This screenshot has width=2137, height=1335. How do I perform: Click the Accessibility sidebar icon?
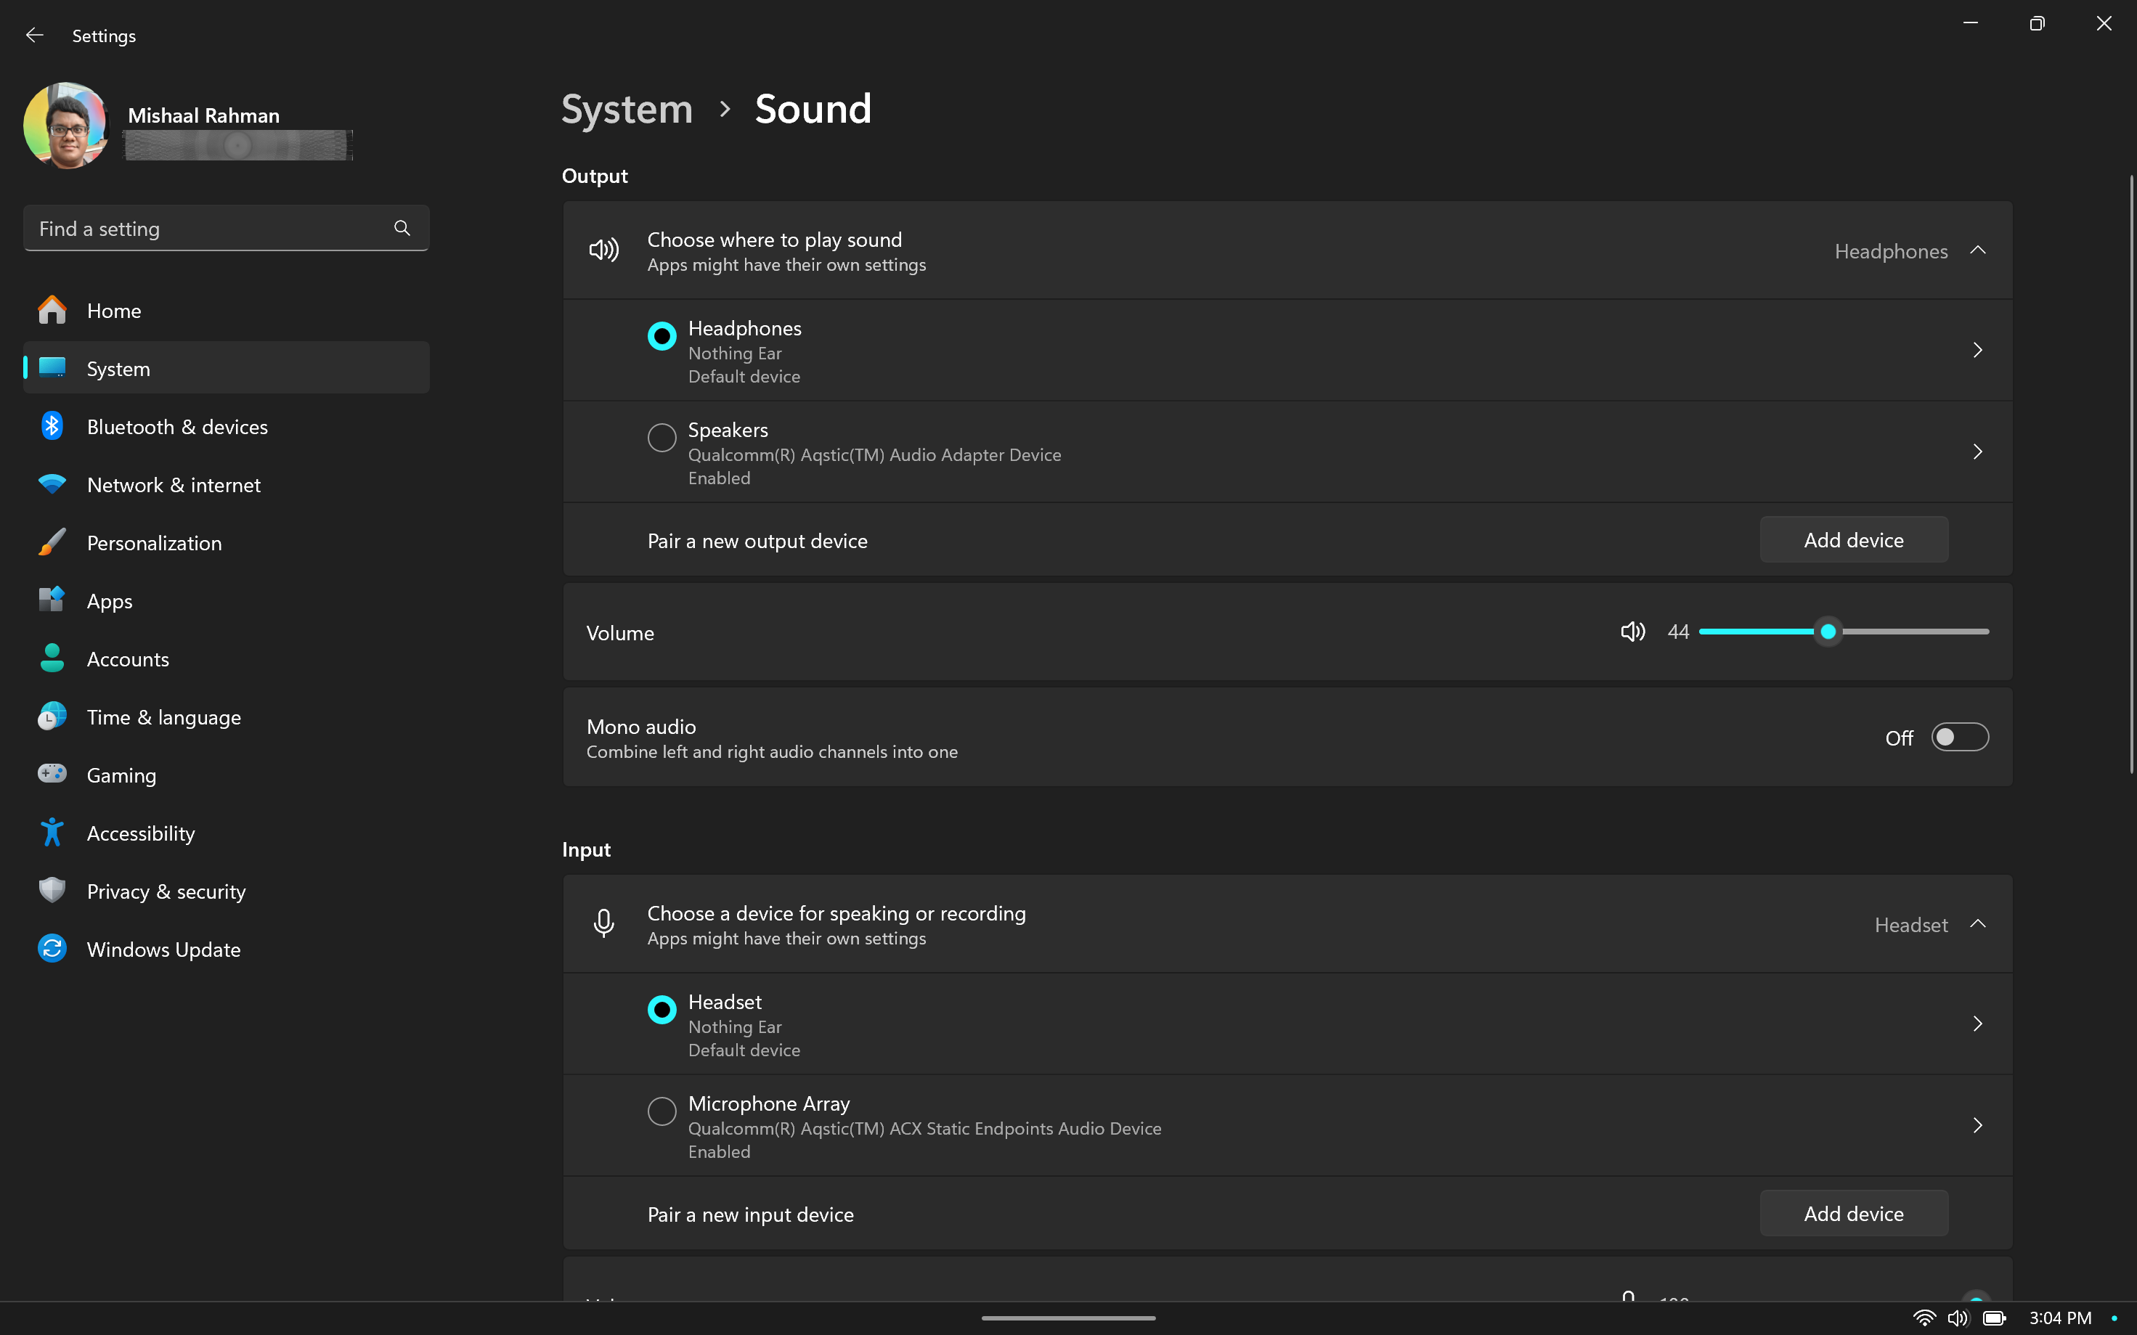click(52, 832)
